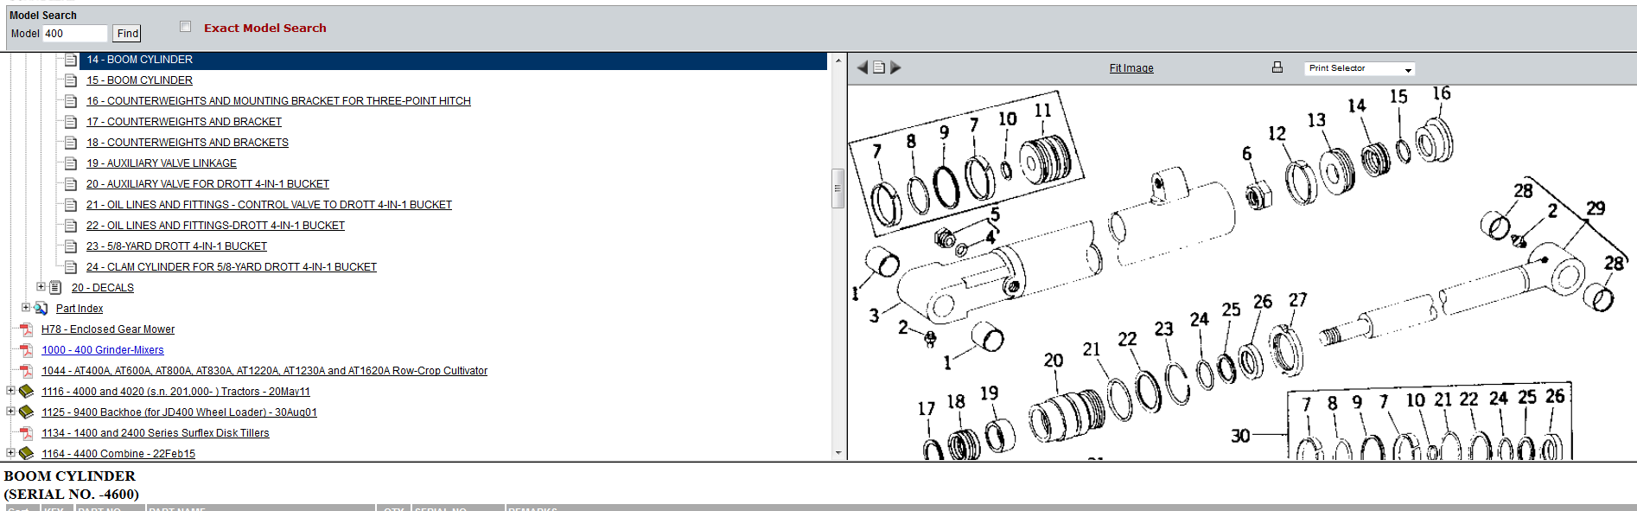
Task: Open 1000 - 400 Grinder-Mixers link
Action: tap(102, 350)
